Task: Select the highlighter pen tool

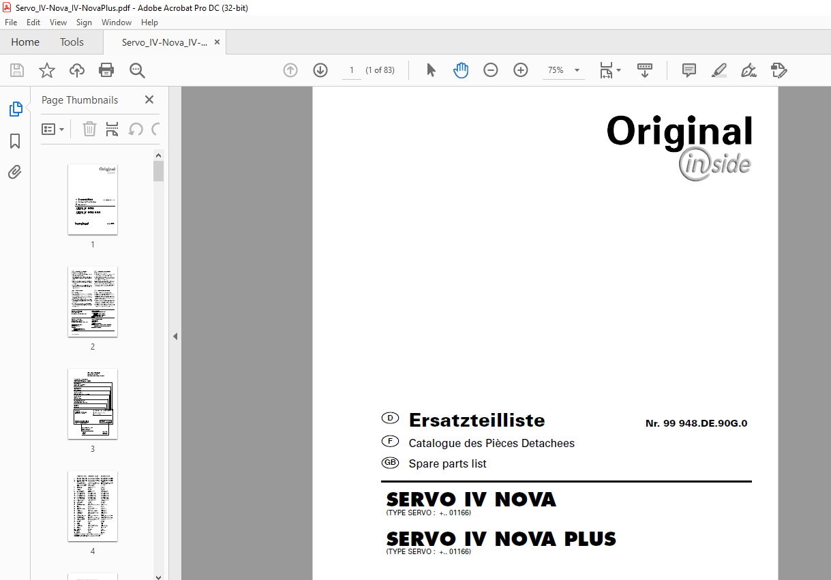Action: tap(719, 70)
